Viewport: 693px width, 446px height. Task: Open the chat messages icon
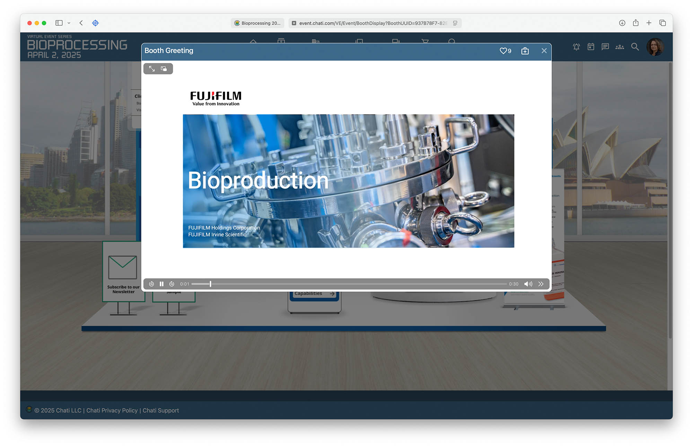pos(605,47)
